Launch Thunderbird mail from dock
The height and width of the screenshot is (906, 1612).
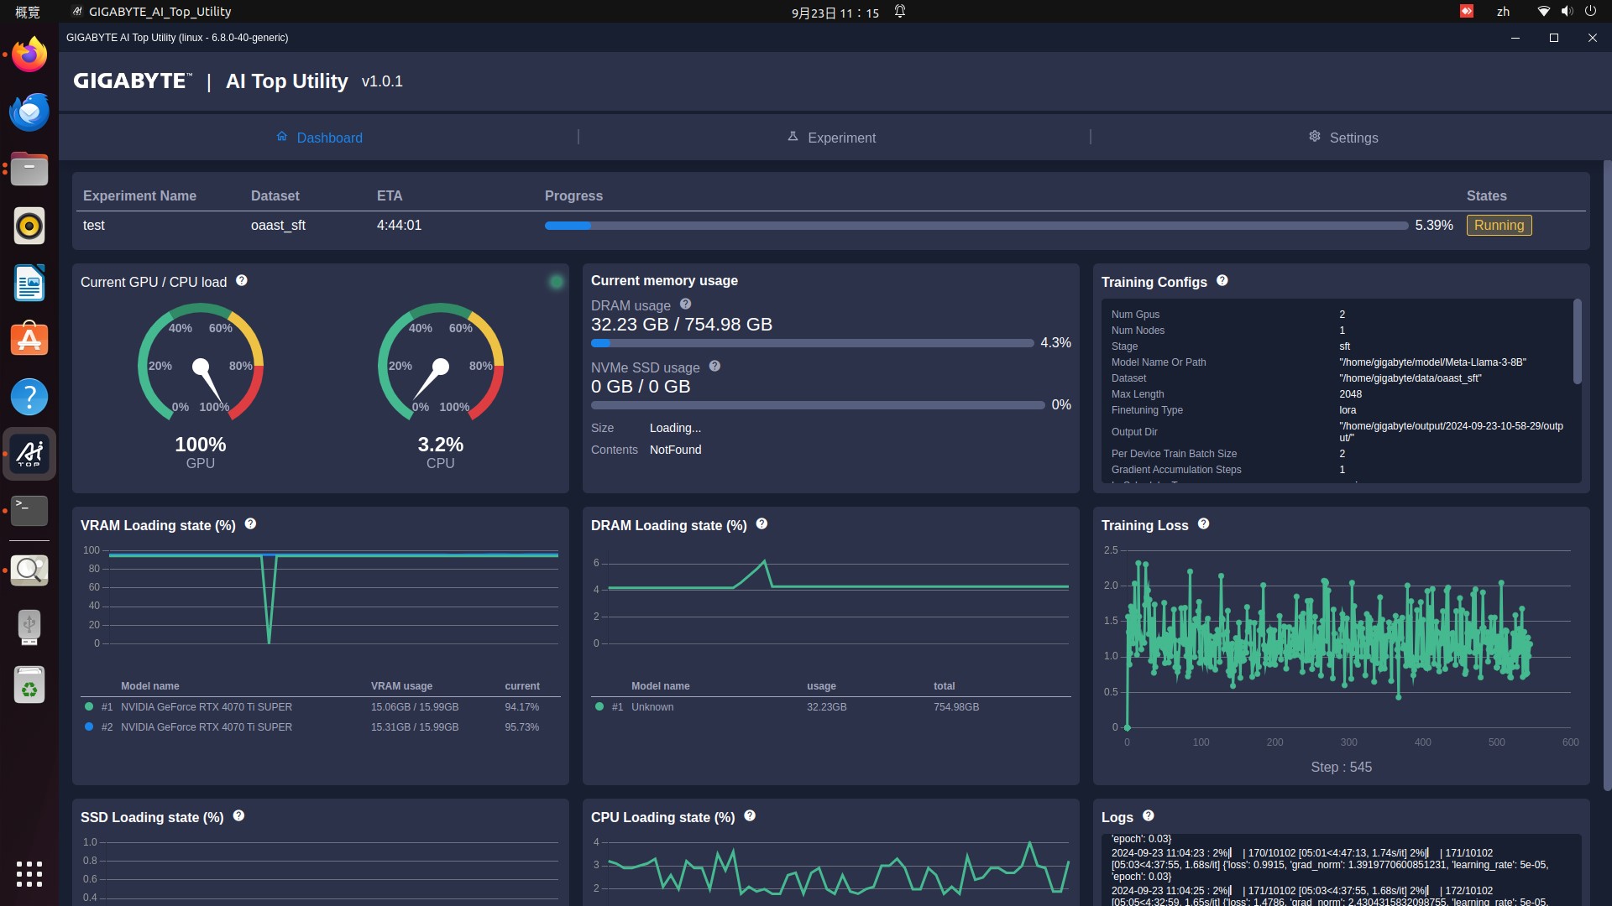pos(29,112)
